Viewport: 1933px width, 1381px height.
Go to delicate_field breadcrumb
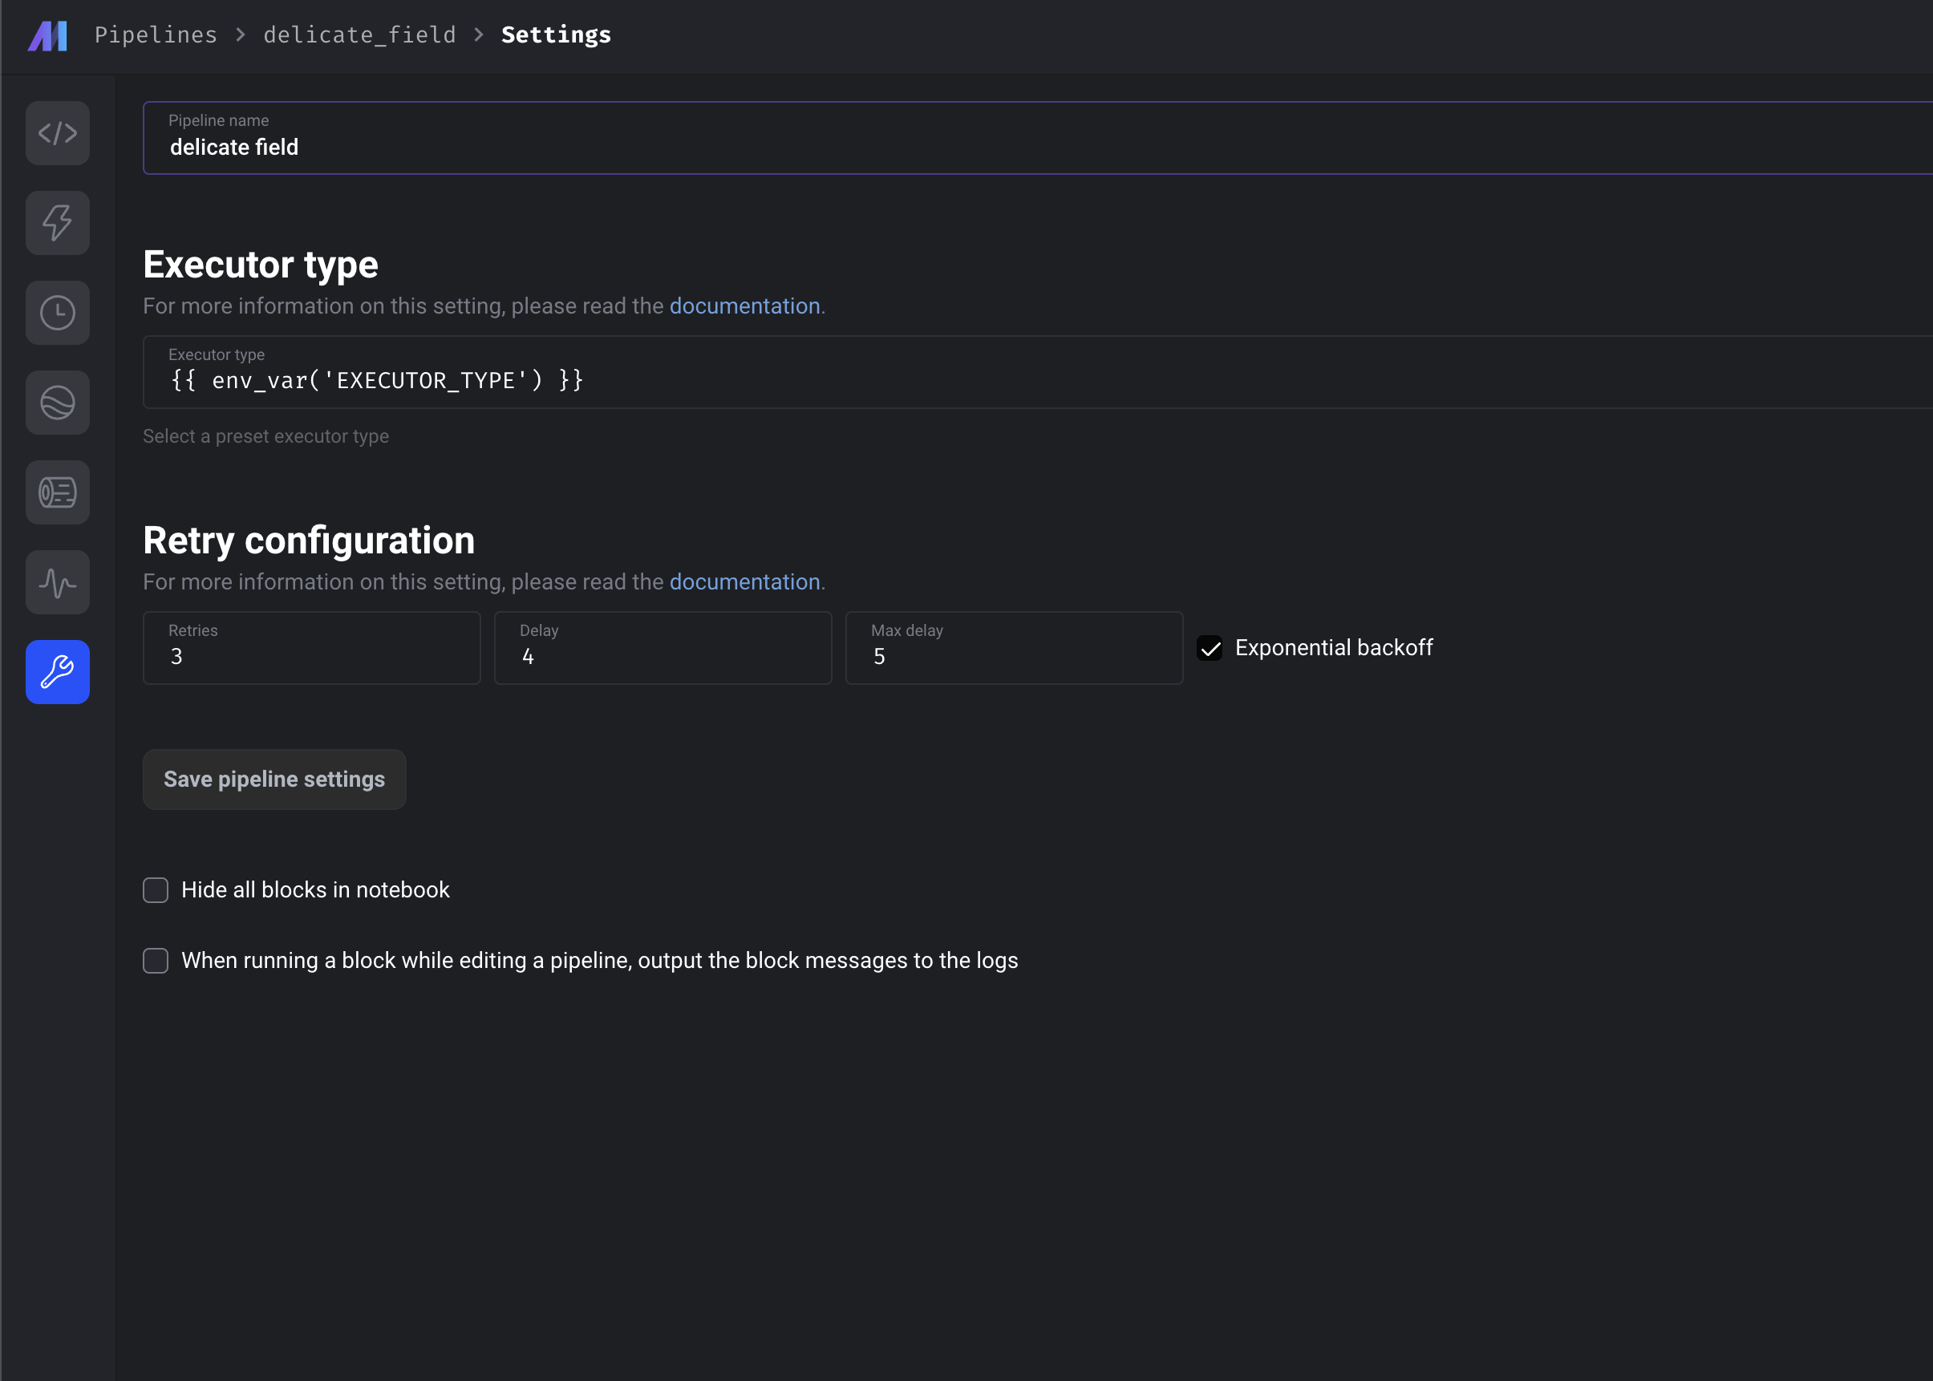point(359,34)
